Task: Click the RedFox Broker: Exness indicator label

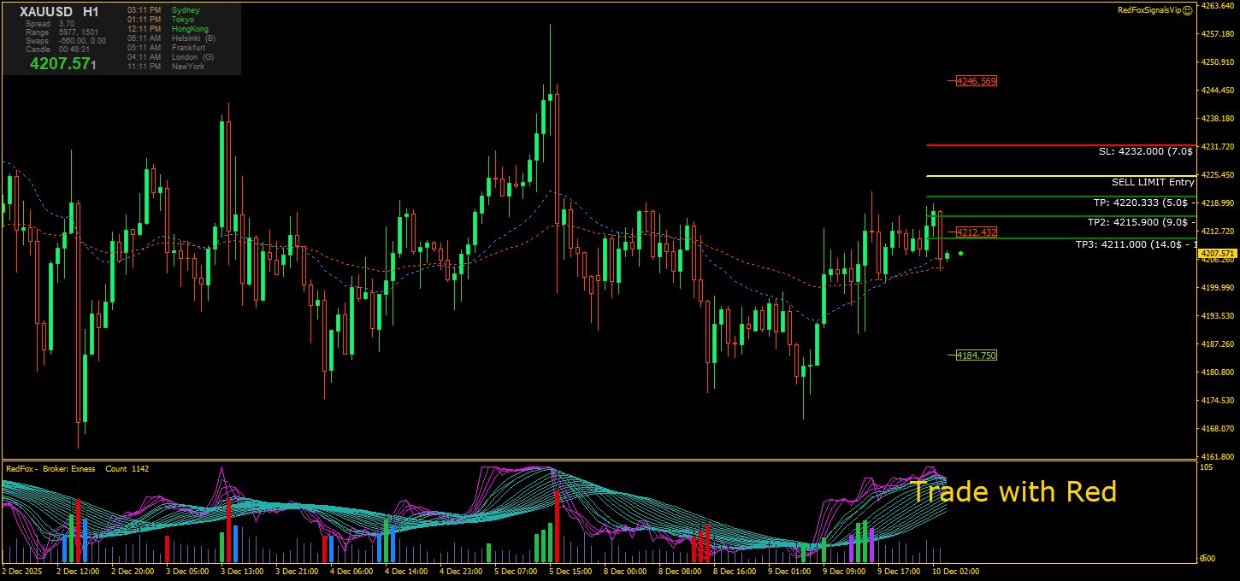Action: point(50,469)
